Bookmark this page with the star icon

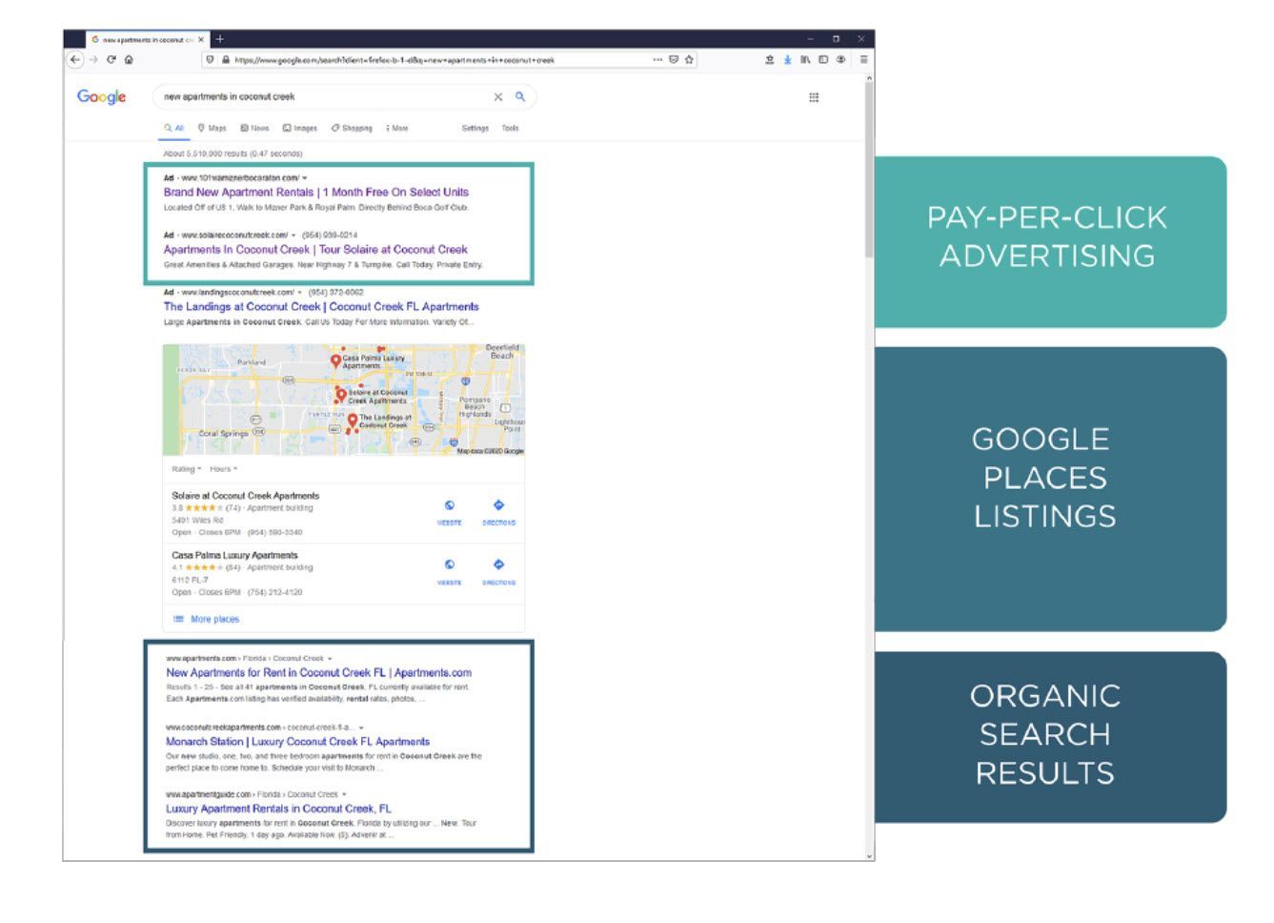(x=689, y=59)
